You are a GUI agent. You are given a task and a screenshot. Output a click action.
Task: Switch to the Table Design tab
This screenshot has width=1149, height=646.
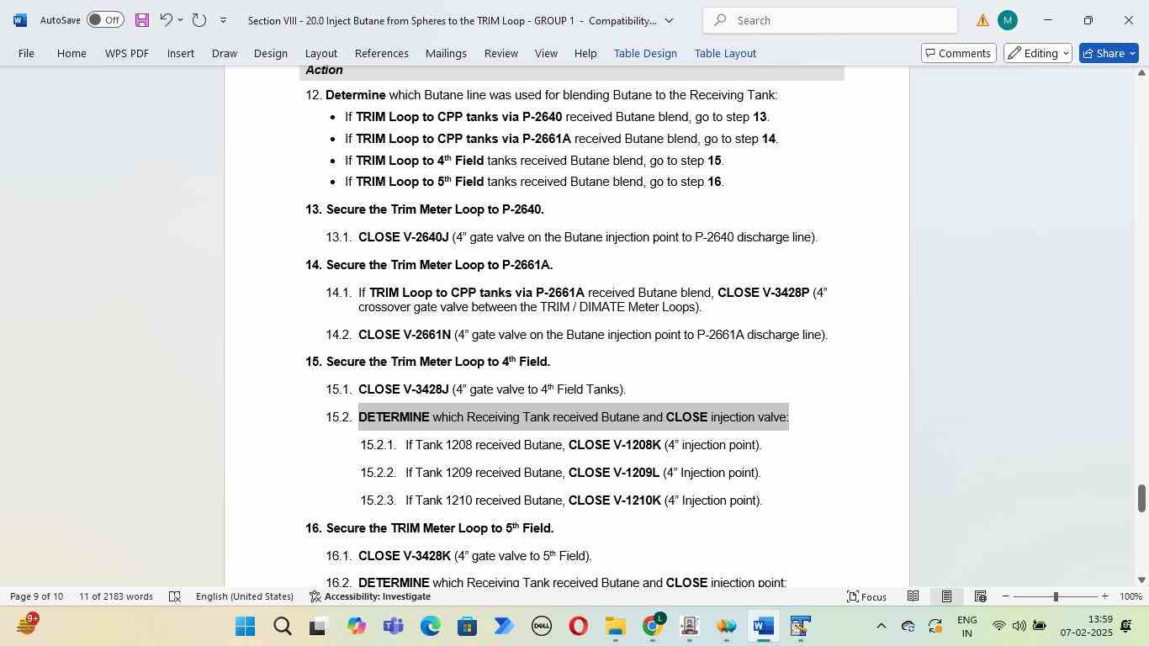click(645, 53)
